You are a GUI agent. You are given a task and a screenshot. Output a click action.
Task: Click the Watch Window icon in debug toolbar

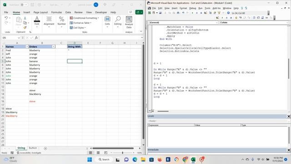(263, 18)
